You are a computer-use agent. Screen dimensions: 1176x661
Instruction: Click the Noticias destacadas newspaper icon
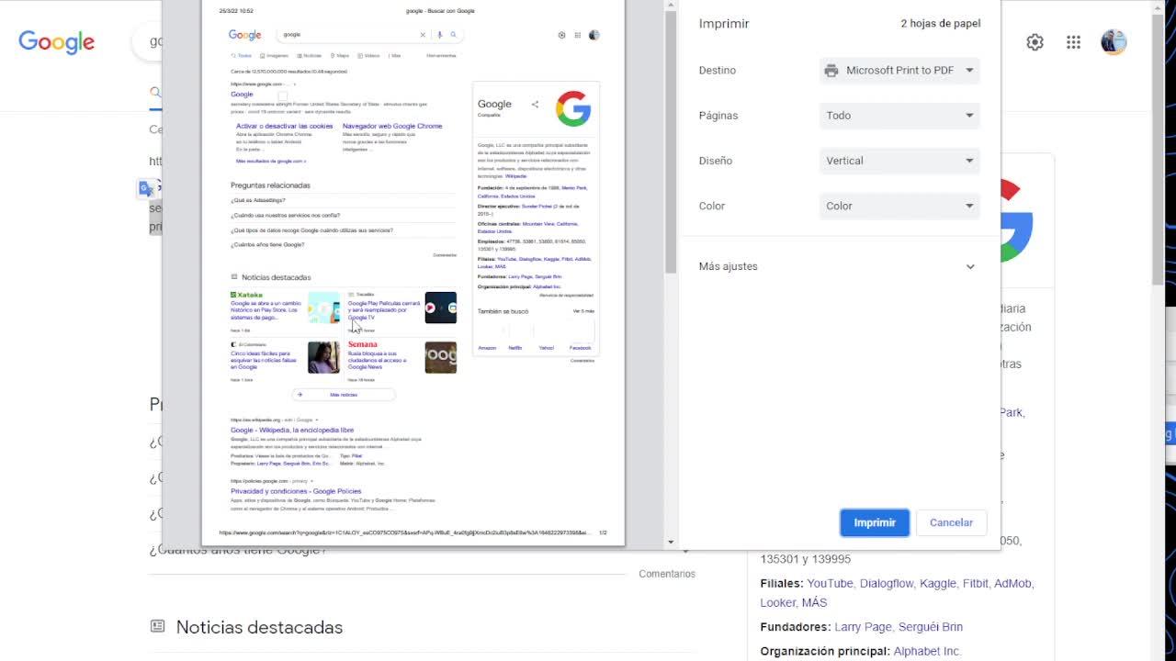(157, 626)
